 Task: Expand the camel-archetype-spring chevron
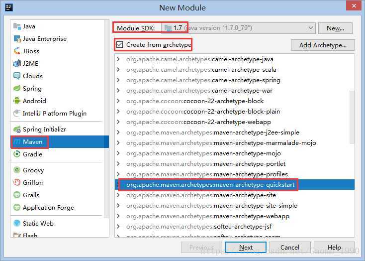click(118, 80)
